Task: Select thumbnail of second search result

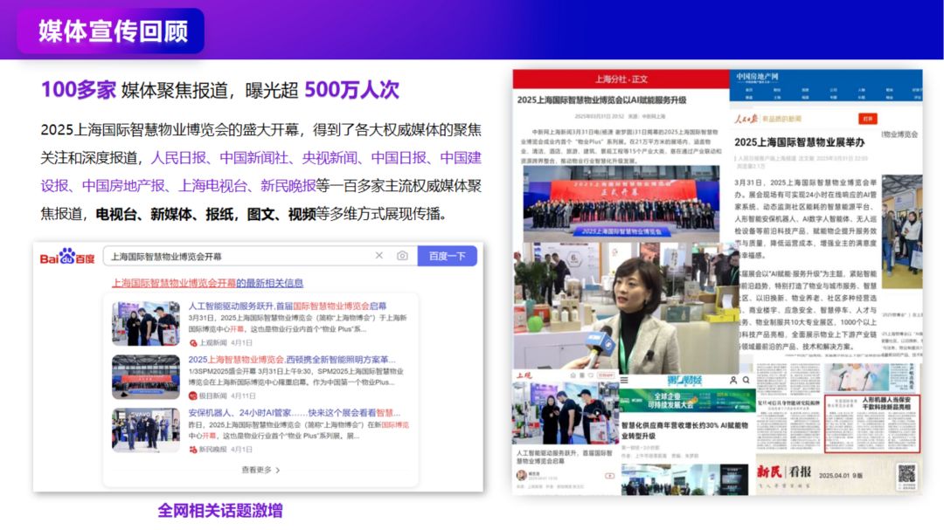Action: (x=146, y=377)
